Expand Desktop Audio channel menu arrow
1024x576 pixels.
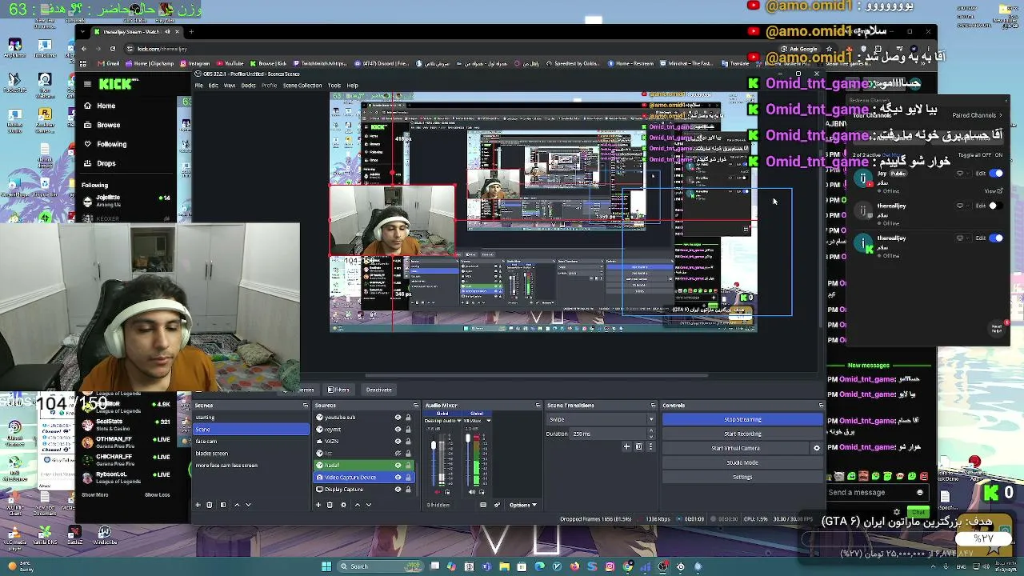(x=459, y=421)
